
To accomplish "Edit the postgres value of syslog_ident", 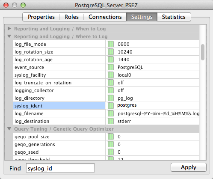I will [127, 105].
